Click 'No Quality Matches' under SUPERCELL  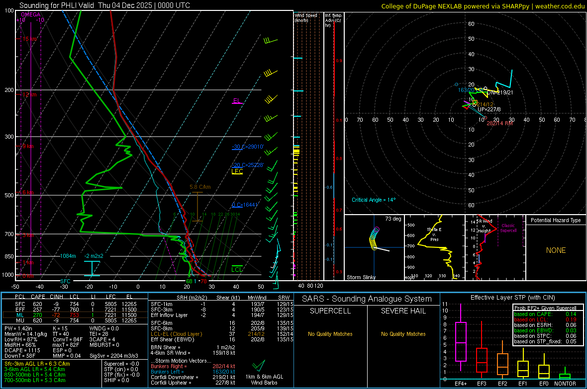(x=330, y=334)
